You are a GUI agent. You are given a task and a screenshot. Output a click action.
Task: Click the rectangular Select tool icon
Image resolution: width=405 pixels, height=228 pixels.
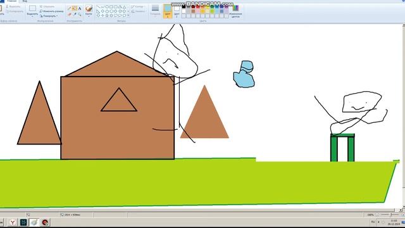tap(32, 8)
